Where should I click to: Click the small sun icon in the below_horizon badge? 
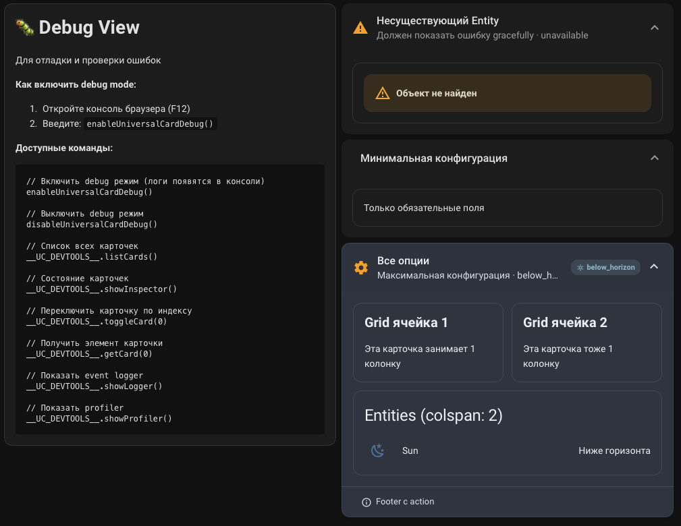(x=580, y=267)
